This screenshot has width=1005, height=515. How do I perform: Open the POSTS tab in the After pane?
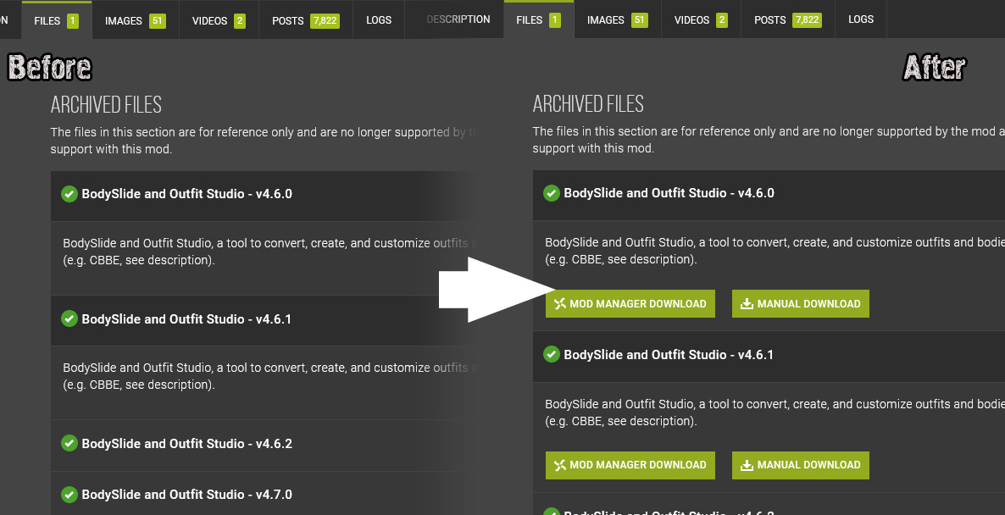coord(788,19)
